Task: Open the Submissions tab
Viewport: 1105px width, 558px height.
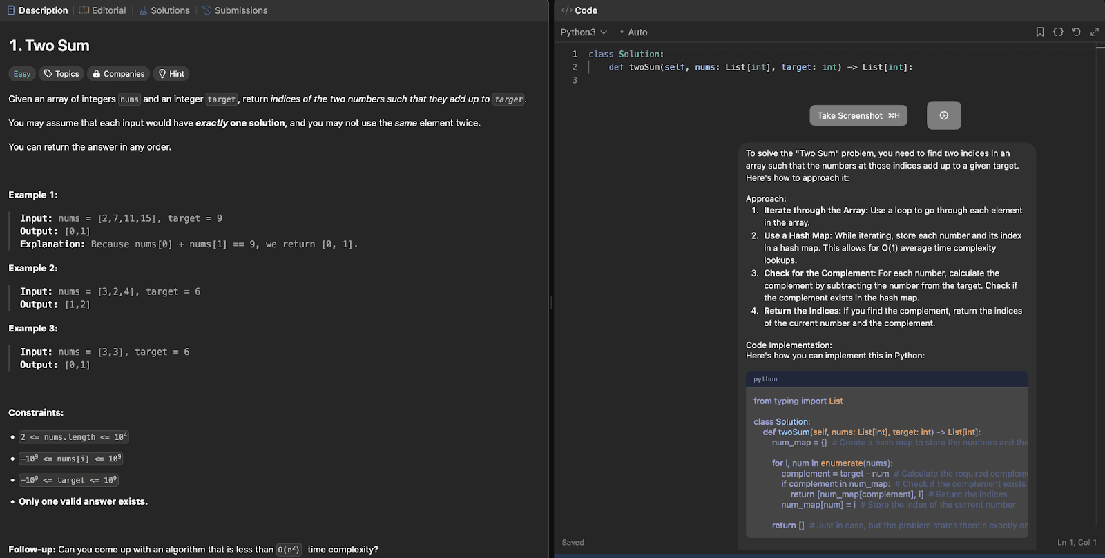Action: pyautogui.click(x=235, y=10)
